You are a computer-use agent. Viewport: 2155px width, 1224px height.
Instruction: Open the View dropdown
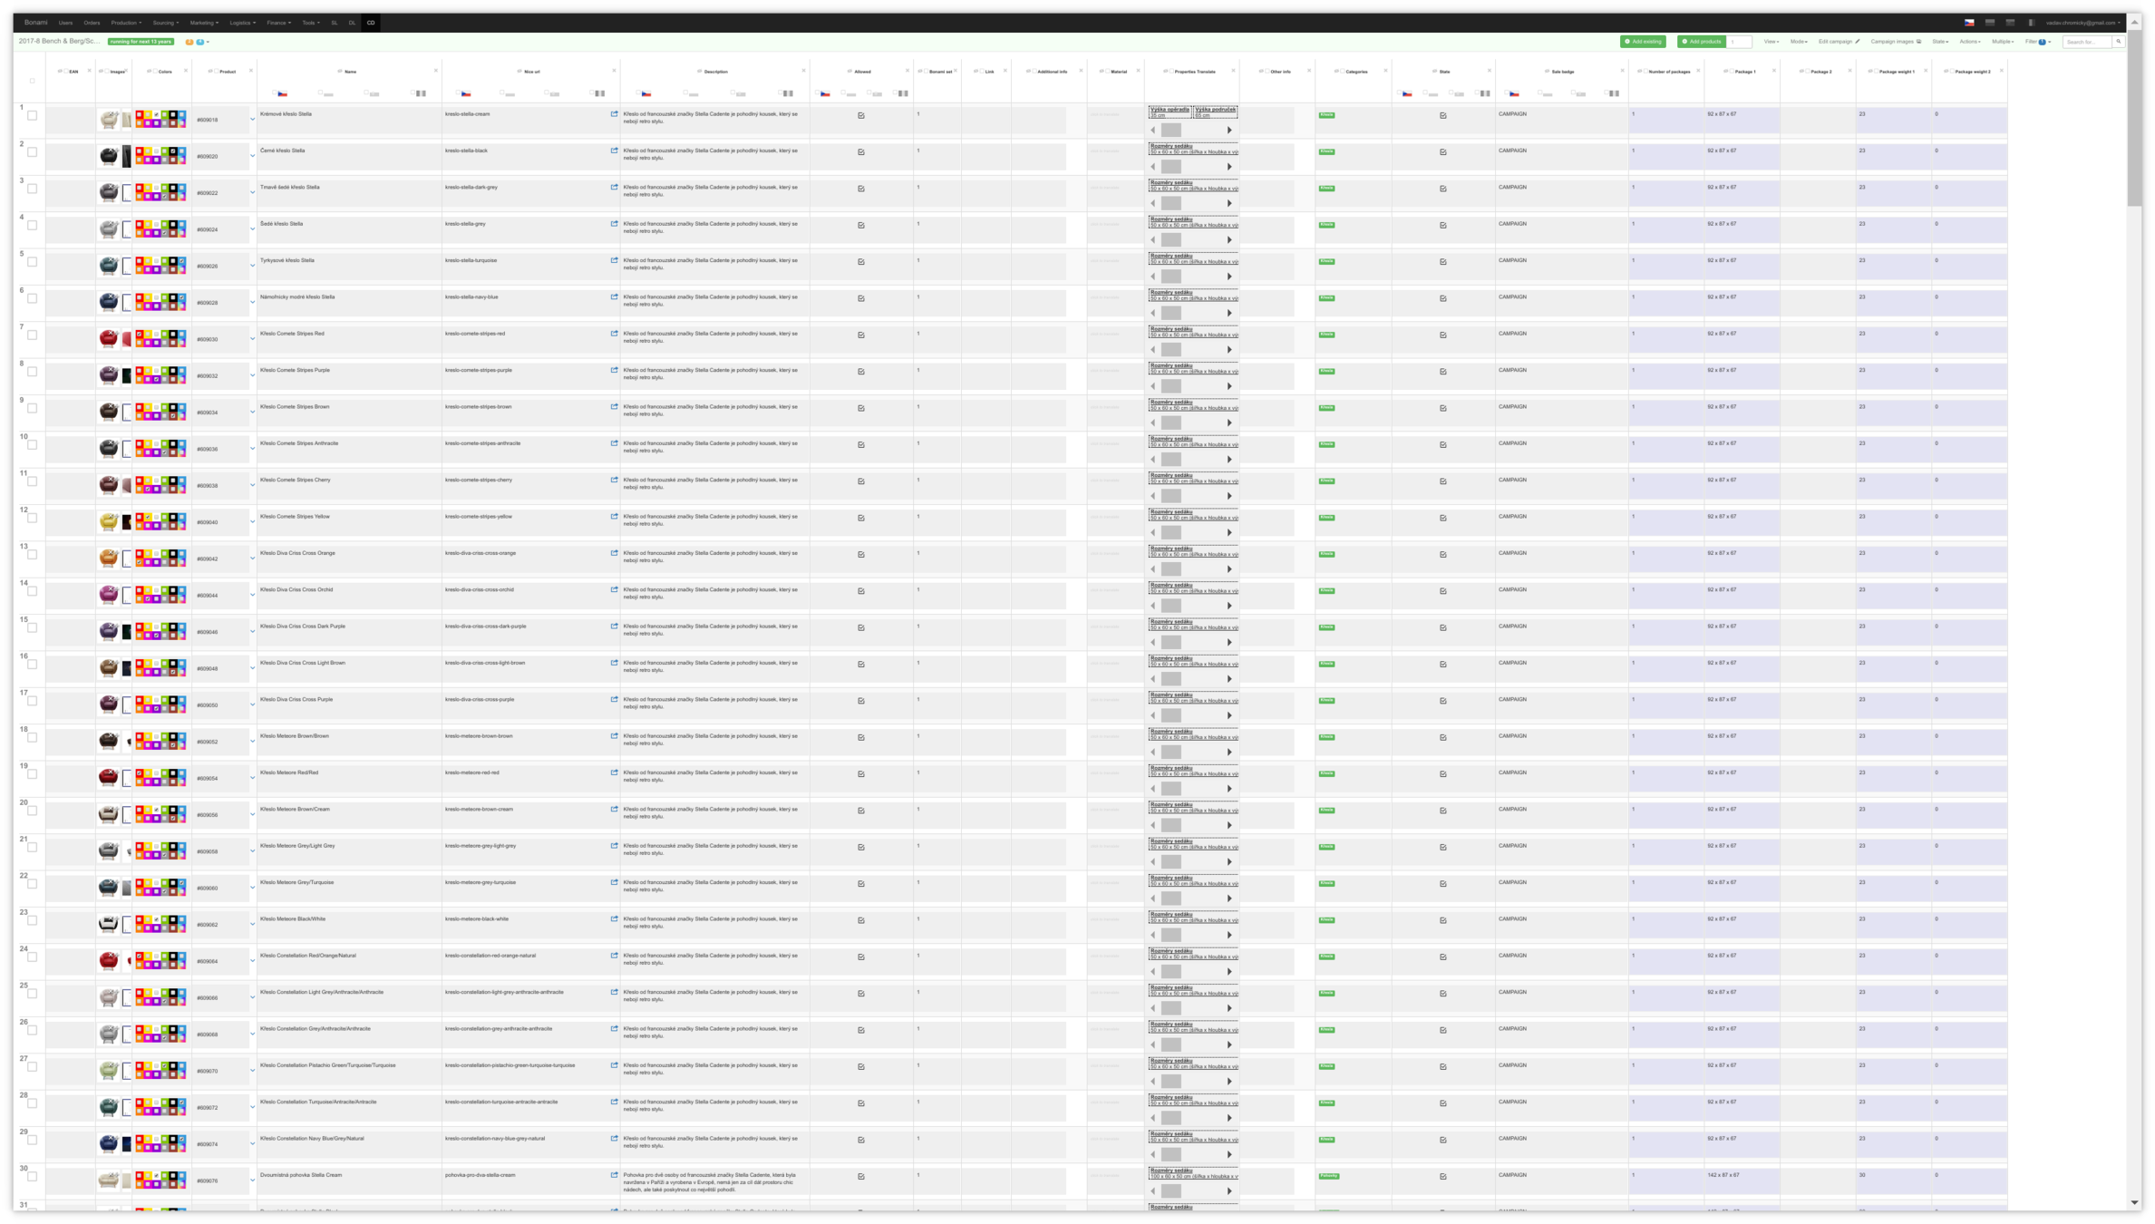(1771, 42)
